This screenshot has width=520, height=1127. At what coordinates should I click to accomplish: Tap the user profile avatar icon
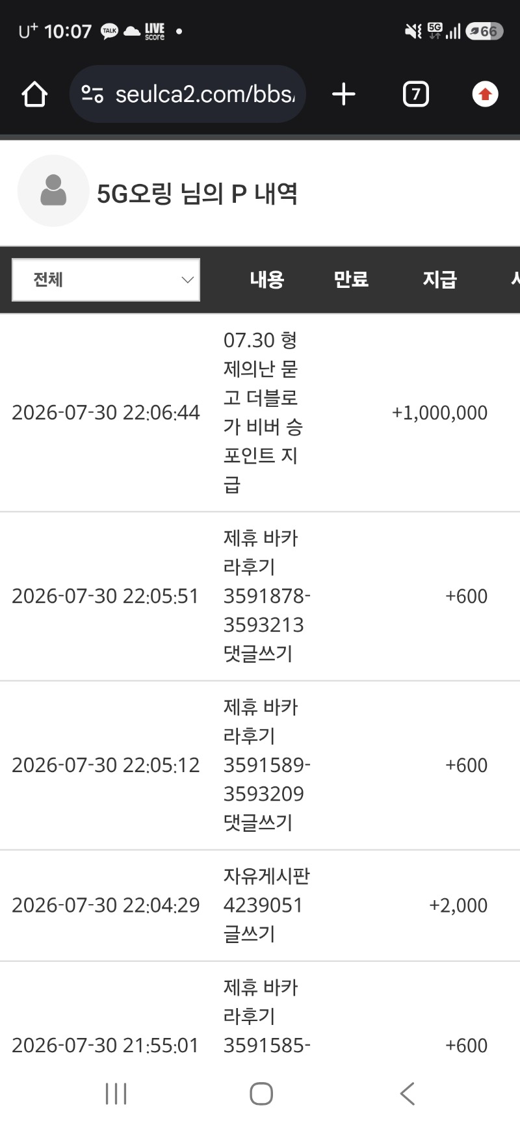pyautogui.click(x=53, y=190)
